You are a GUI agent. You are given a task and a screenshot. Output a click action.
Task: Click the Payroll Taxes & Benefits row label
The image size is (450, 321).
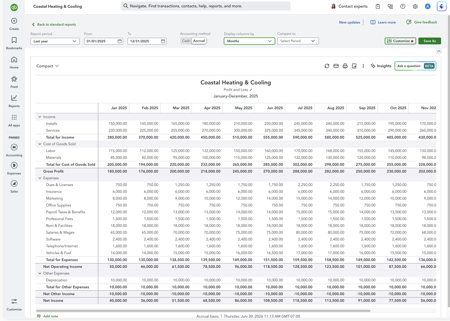[x=65, y=212]
